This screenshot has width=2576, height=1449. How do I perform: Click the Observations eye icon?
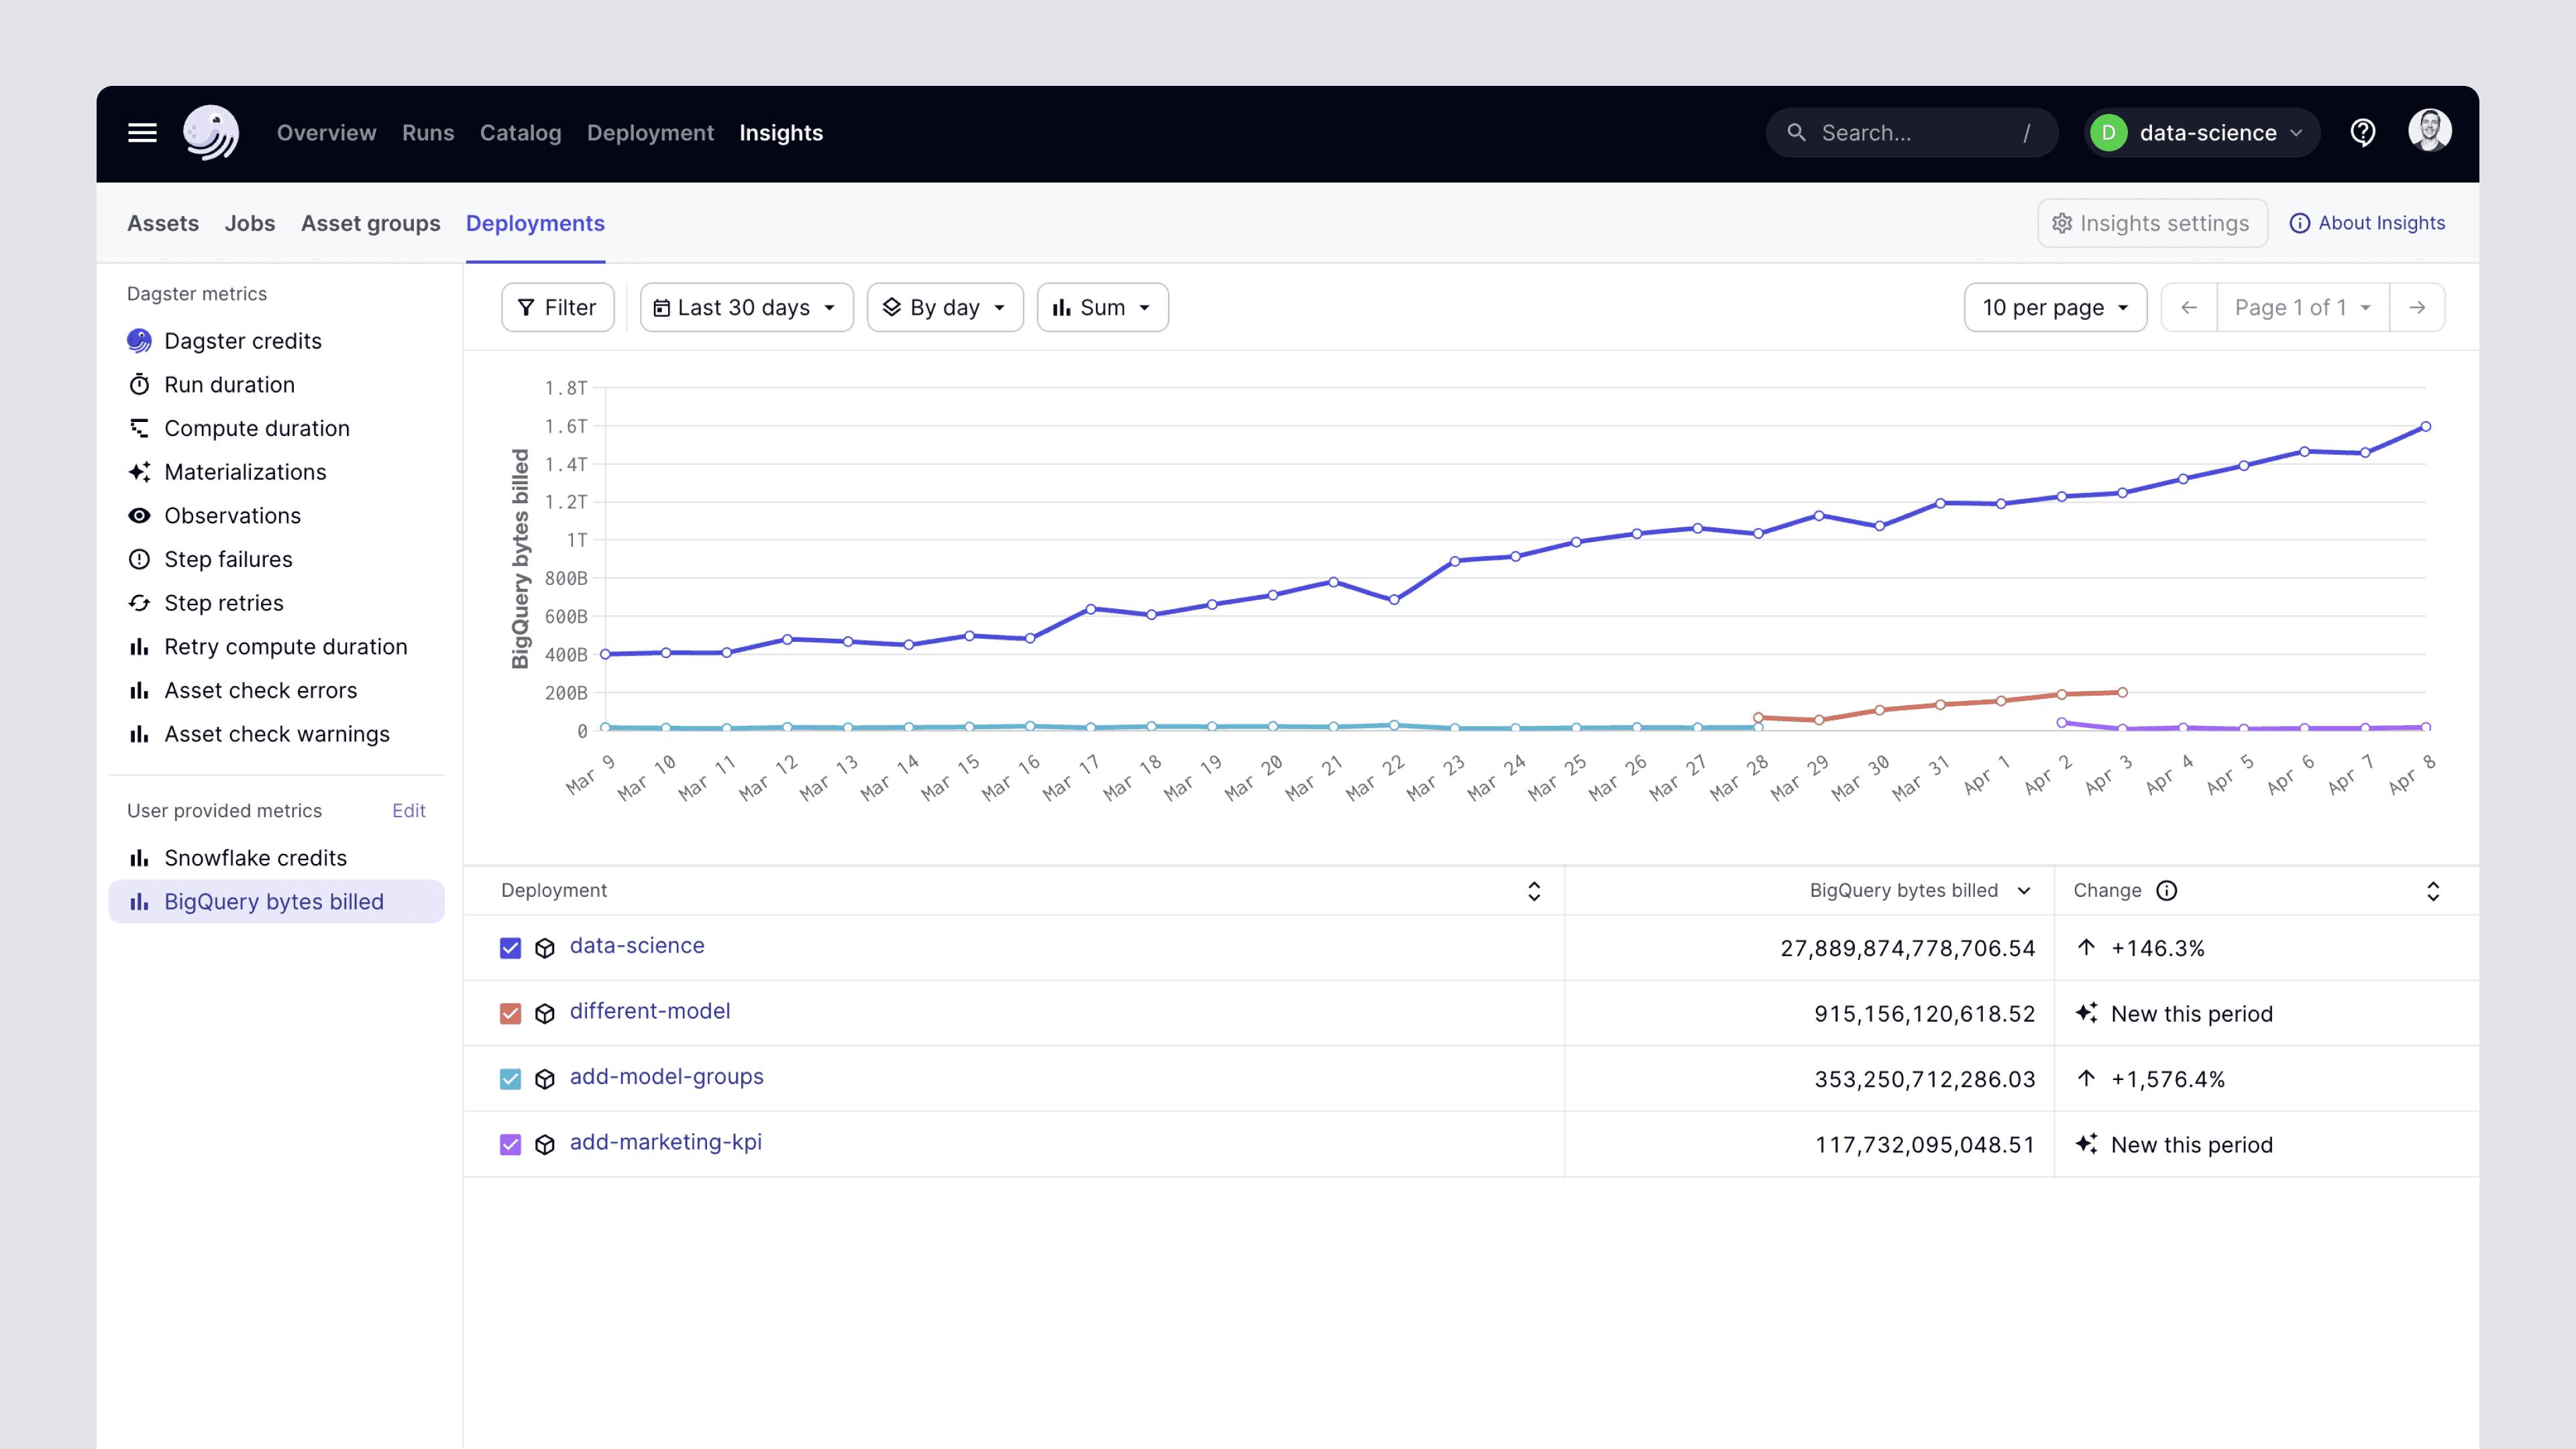(139, 516)
